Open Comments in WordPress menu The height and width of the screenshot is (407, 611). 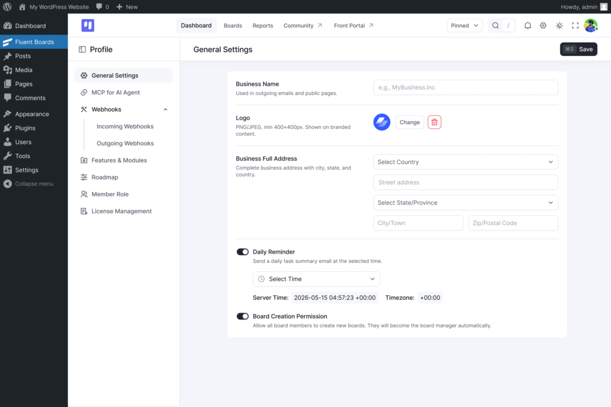tap(34, 98)
